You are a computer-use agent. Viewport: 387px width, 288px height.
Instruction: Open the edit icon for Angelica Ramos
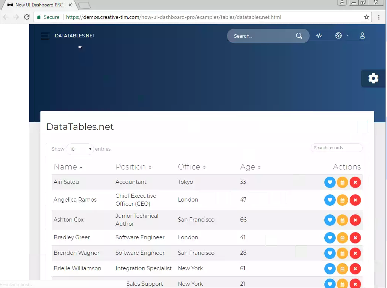(x=342, y=200)
